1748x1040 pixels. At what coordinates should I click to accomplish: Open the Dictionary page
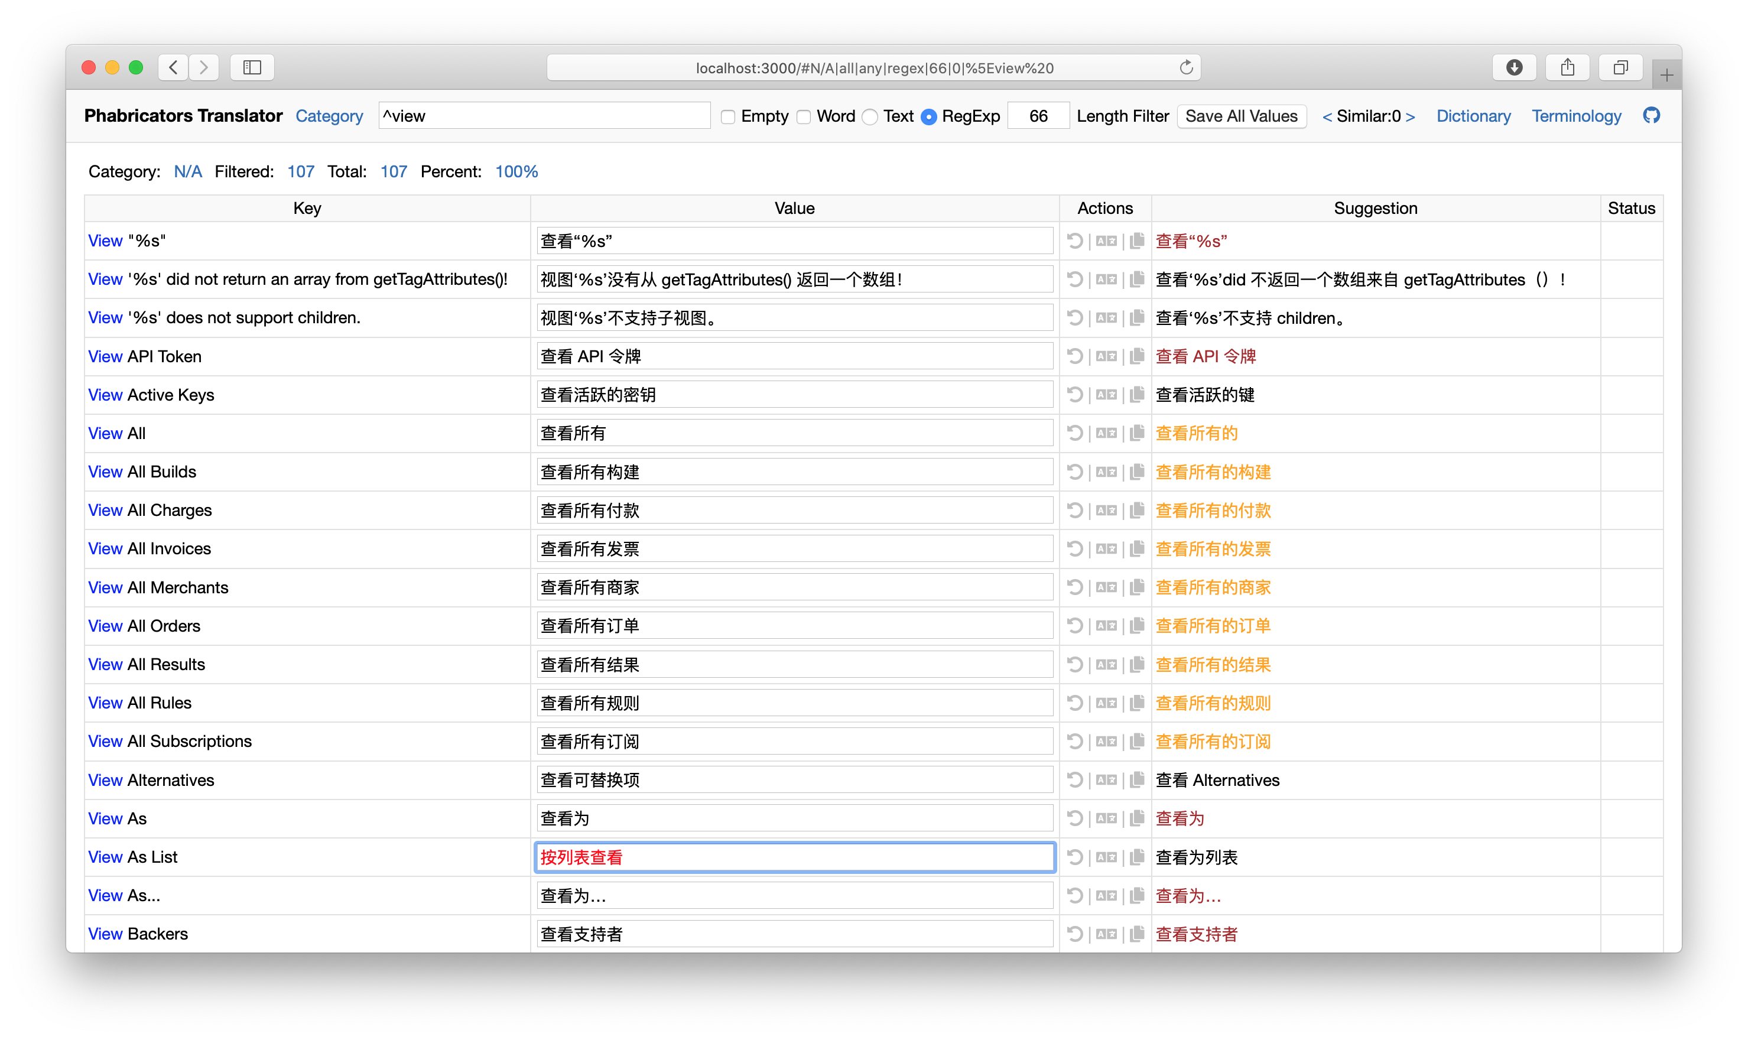(1473, 116)
